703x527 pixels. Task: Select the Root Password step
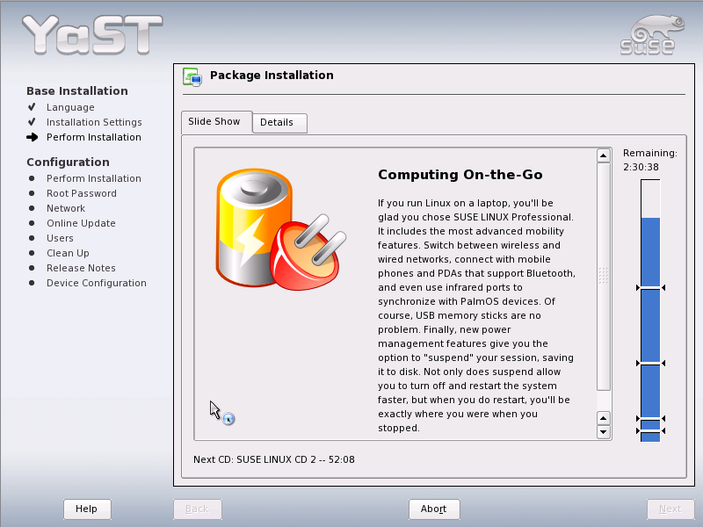click(x=82, y=193)
